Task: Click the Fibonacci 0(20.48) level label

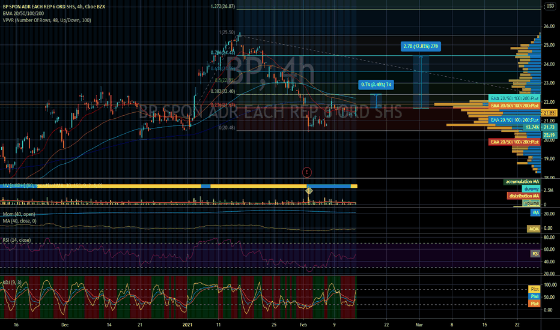Action: (x=227, y=128)
